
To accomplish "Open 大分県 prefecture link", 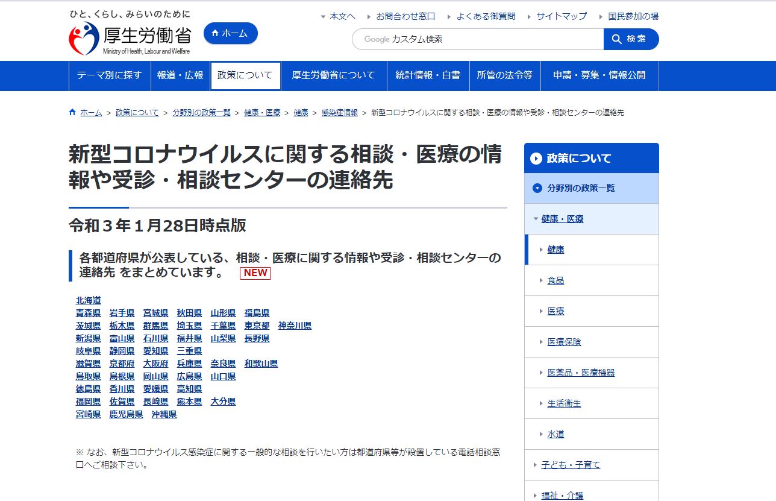I will (224, 402).
